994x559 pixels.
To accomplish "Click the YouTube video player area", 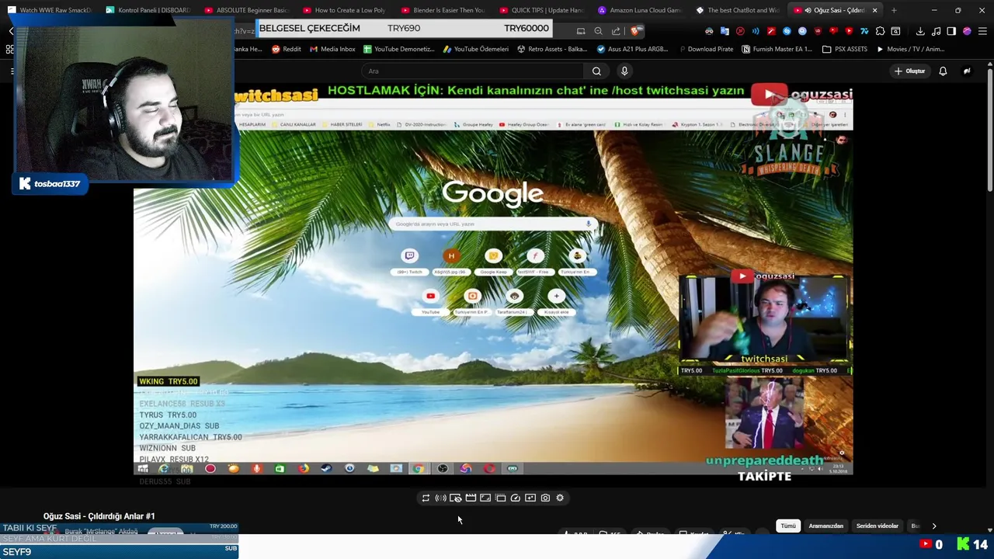I will 493,279.
